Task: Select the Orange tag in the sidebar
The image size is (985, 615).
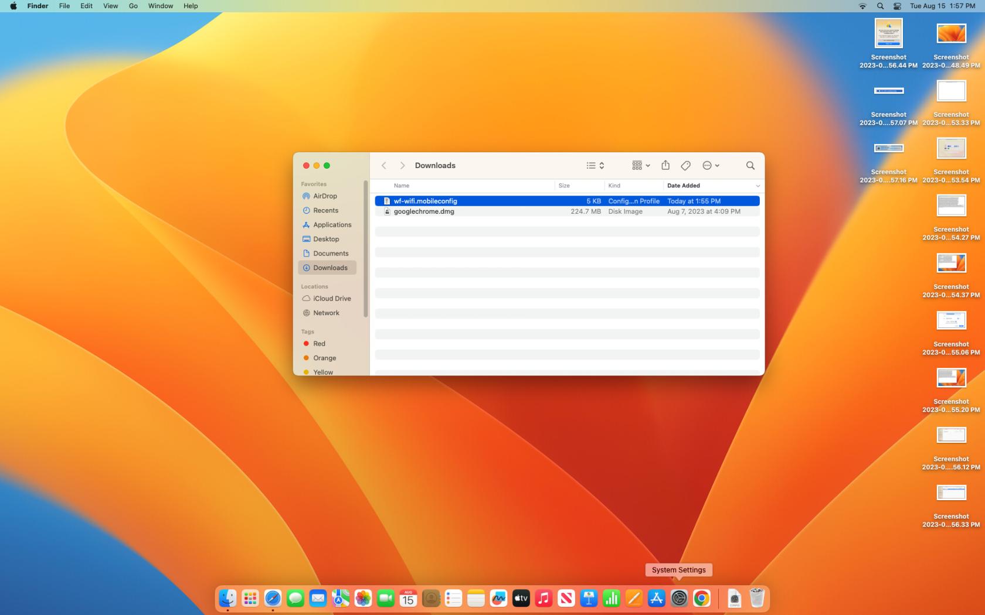Action: click(x=327, y=358)
